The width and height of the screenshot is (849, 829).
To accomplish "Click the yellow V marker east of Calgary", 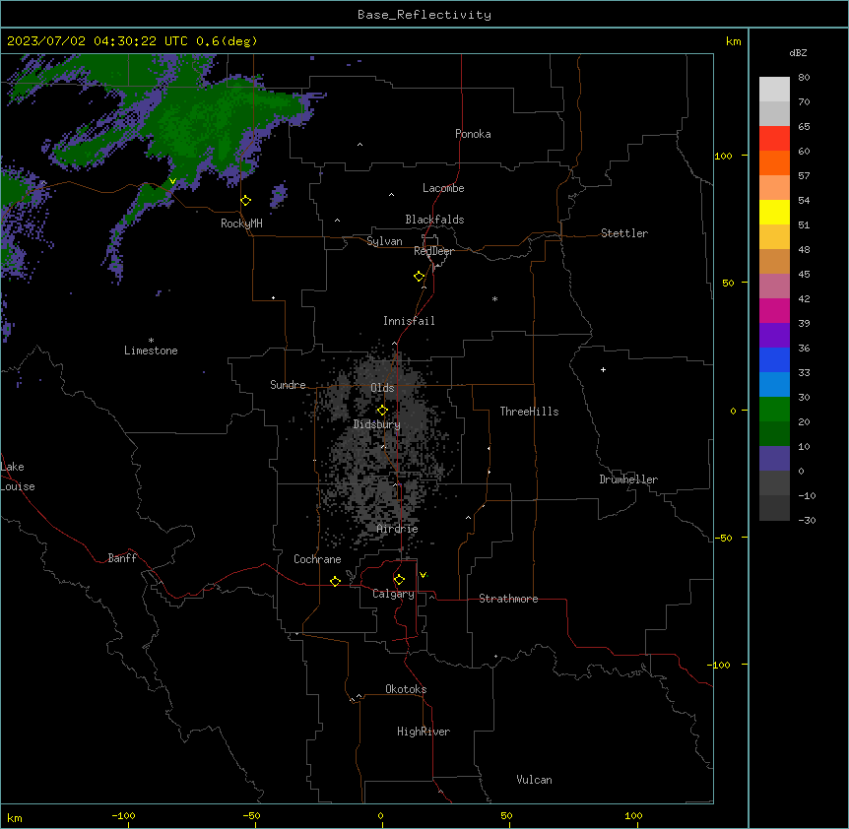I will [x=423, y=575].
